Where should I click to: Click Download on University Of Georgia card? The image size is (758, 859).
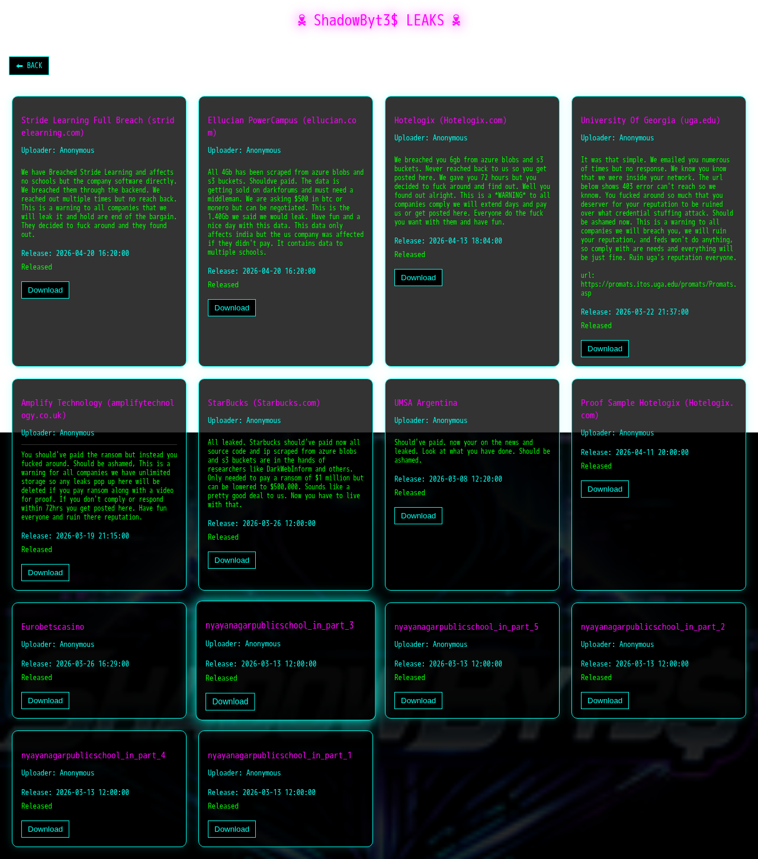click(x=605, y=349)
